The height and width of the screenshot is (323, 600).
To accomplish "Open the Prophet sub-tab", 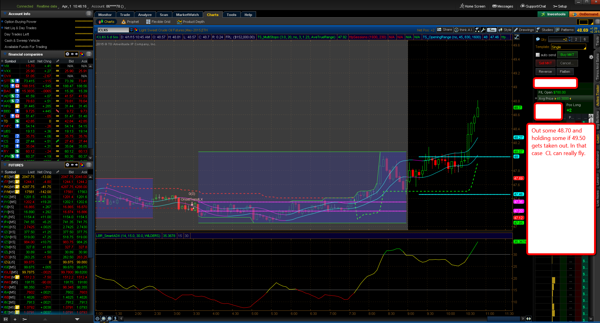I will [x=130, y=22].
